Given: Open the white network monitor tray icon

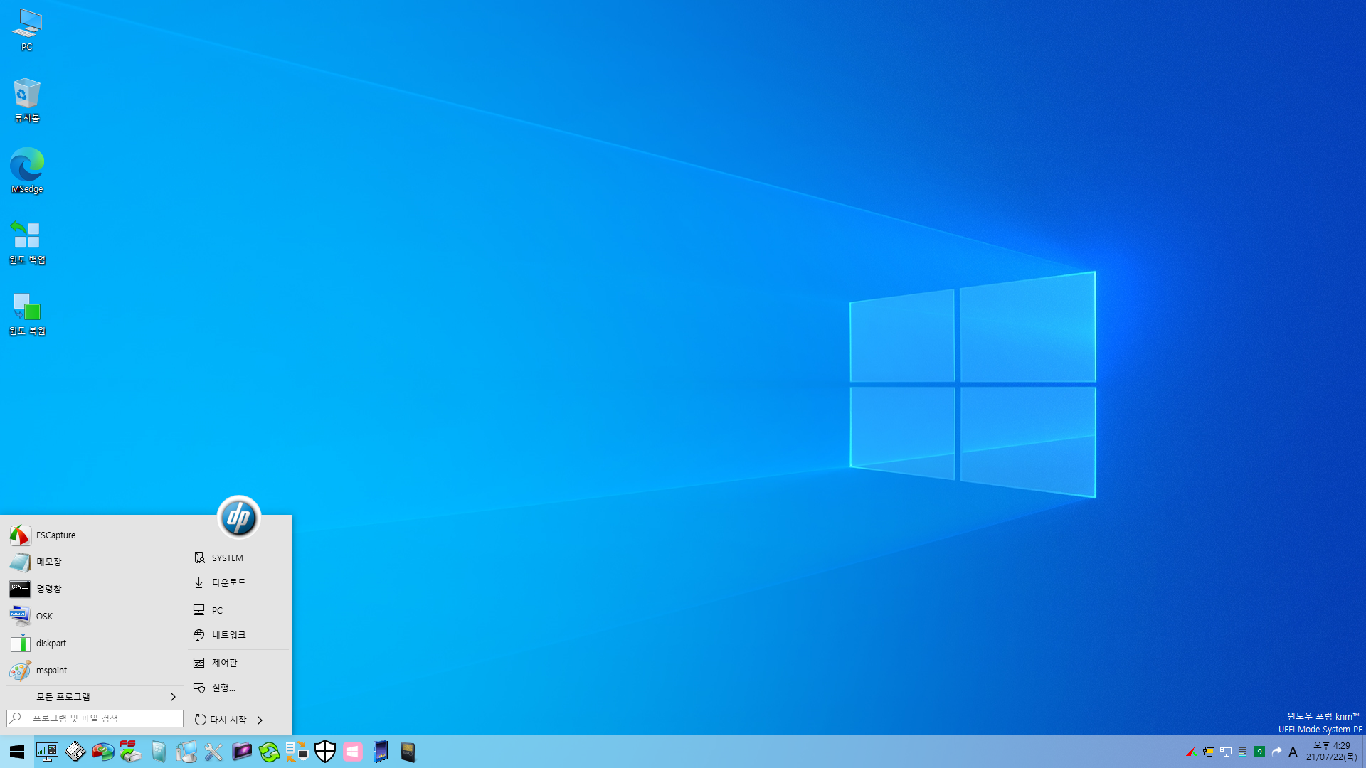Looking at the screenshot, I should coord(1225,752).
